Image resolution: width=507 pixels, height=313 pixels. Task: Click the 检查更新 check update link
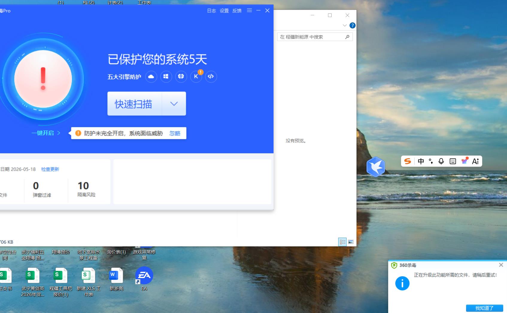50,169
